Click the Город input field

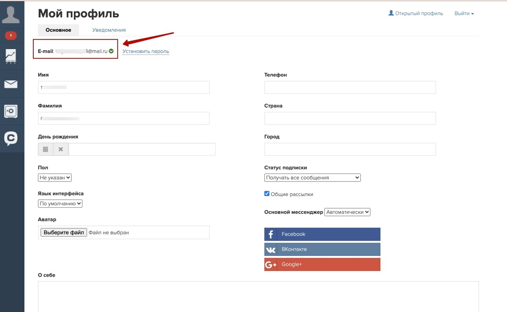pyautogui.click(x=350, y=149)
